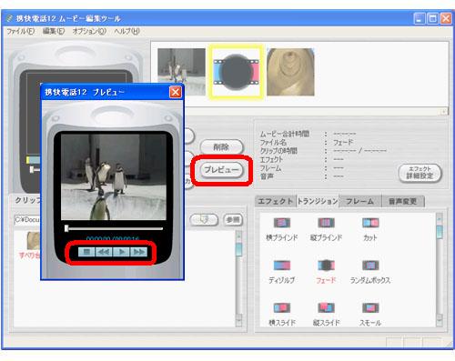This screenshot has width=455, height=361.
Task: Pick the ディゾルブ transition icon
Action: pos(282,266)
